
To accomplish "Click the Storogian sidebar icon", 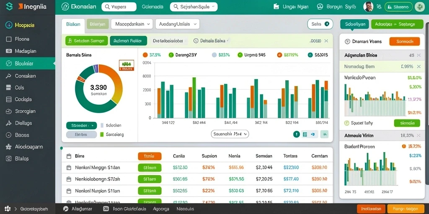I will point(9,111).
